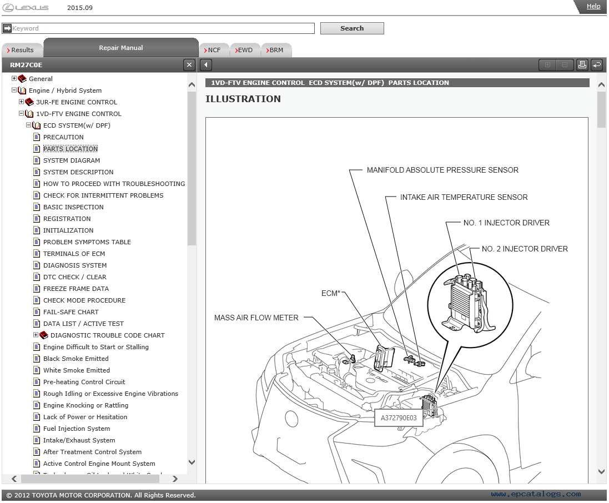Click the print icon in the toolbar
The height and width of the screenshot is (503, 609).
click(x=582, y=65)
